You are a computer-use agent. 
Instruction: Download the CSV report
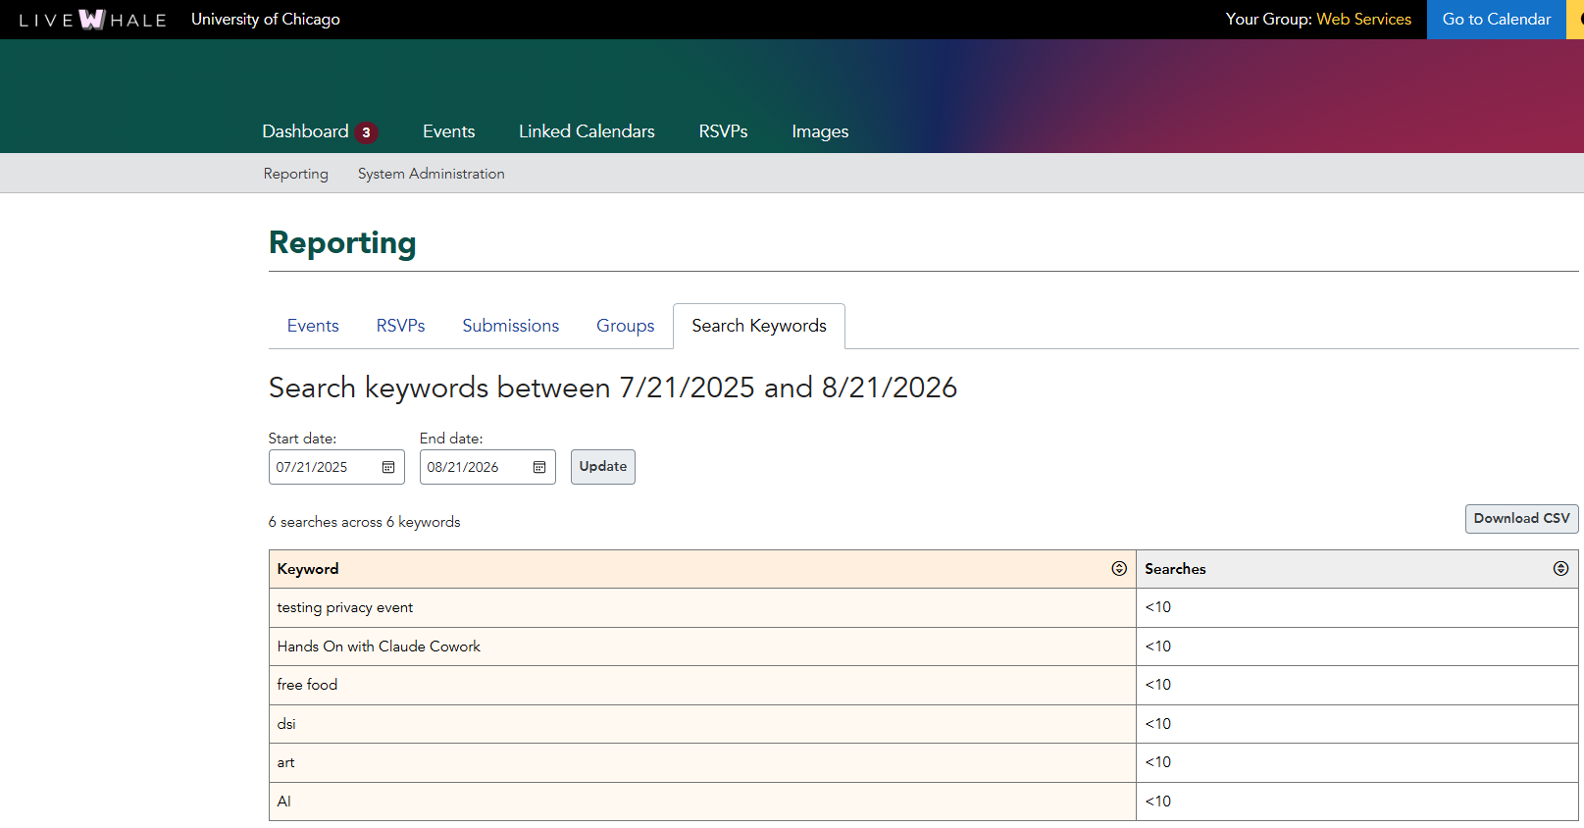pos(1521,519)
